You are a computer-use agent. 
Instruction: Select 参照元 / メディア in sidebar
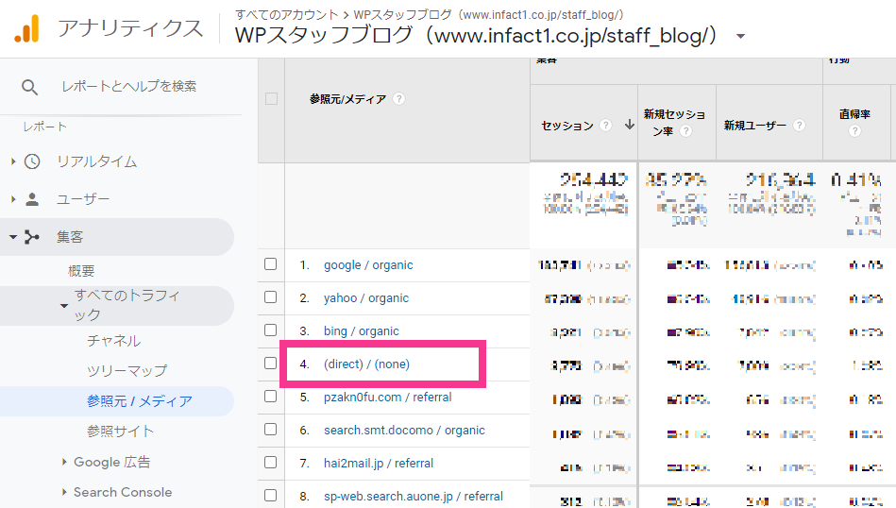click(140, 401)
